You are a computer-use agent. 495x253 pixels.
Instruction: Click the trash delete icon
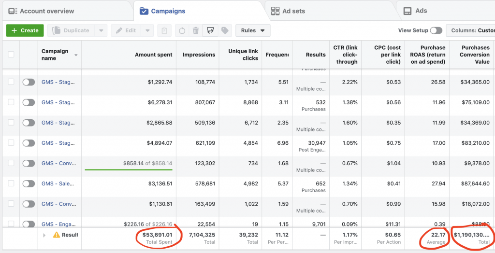196,30
